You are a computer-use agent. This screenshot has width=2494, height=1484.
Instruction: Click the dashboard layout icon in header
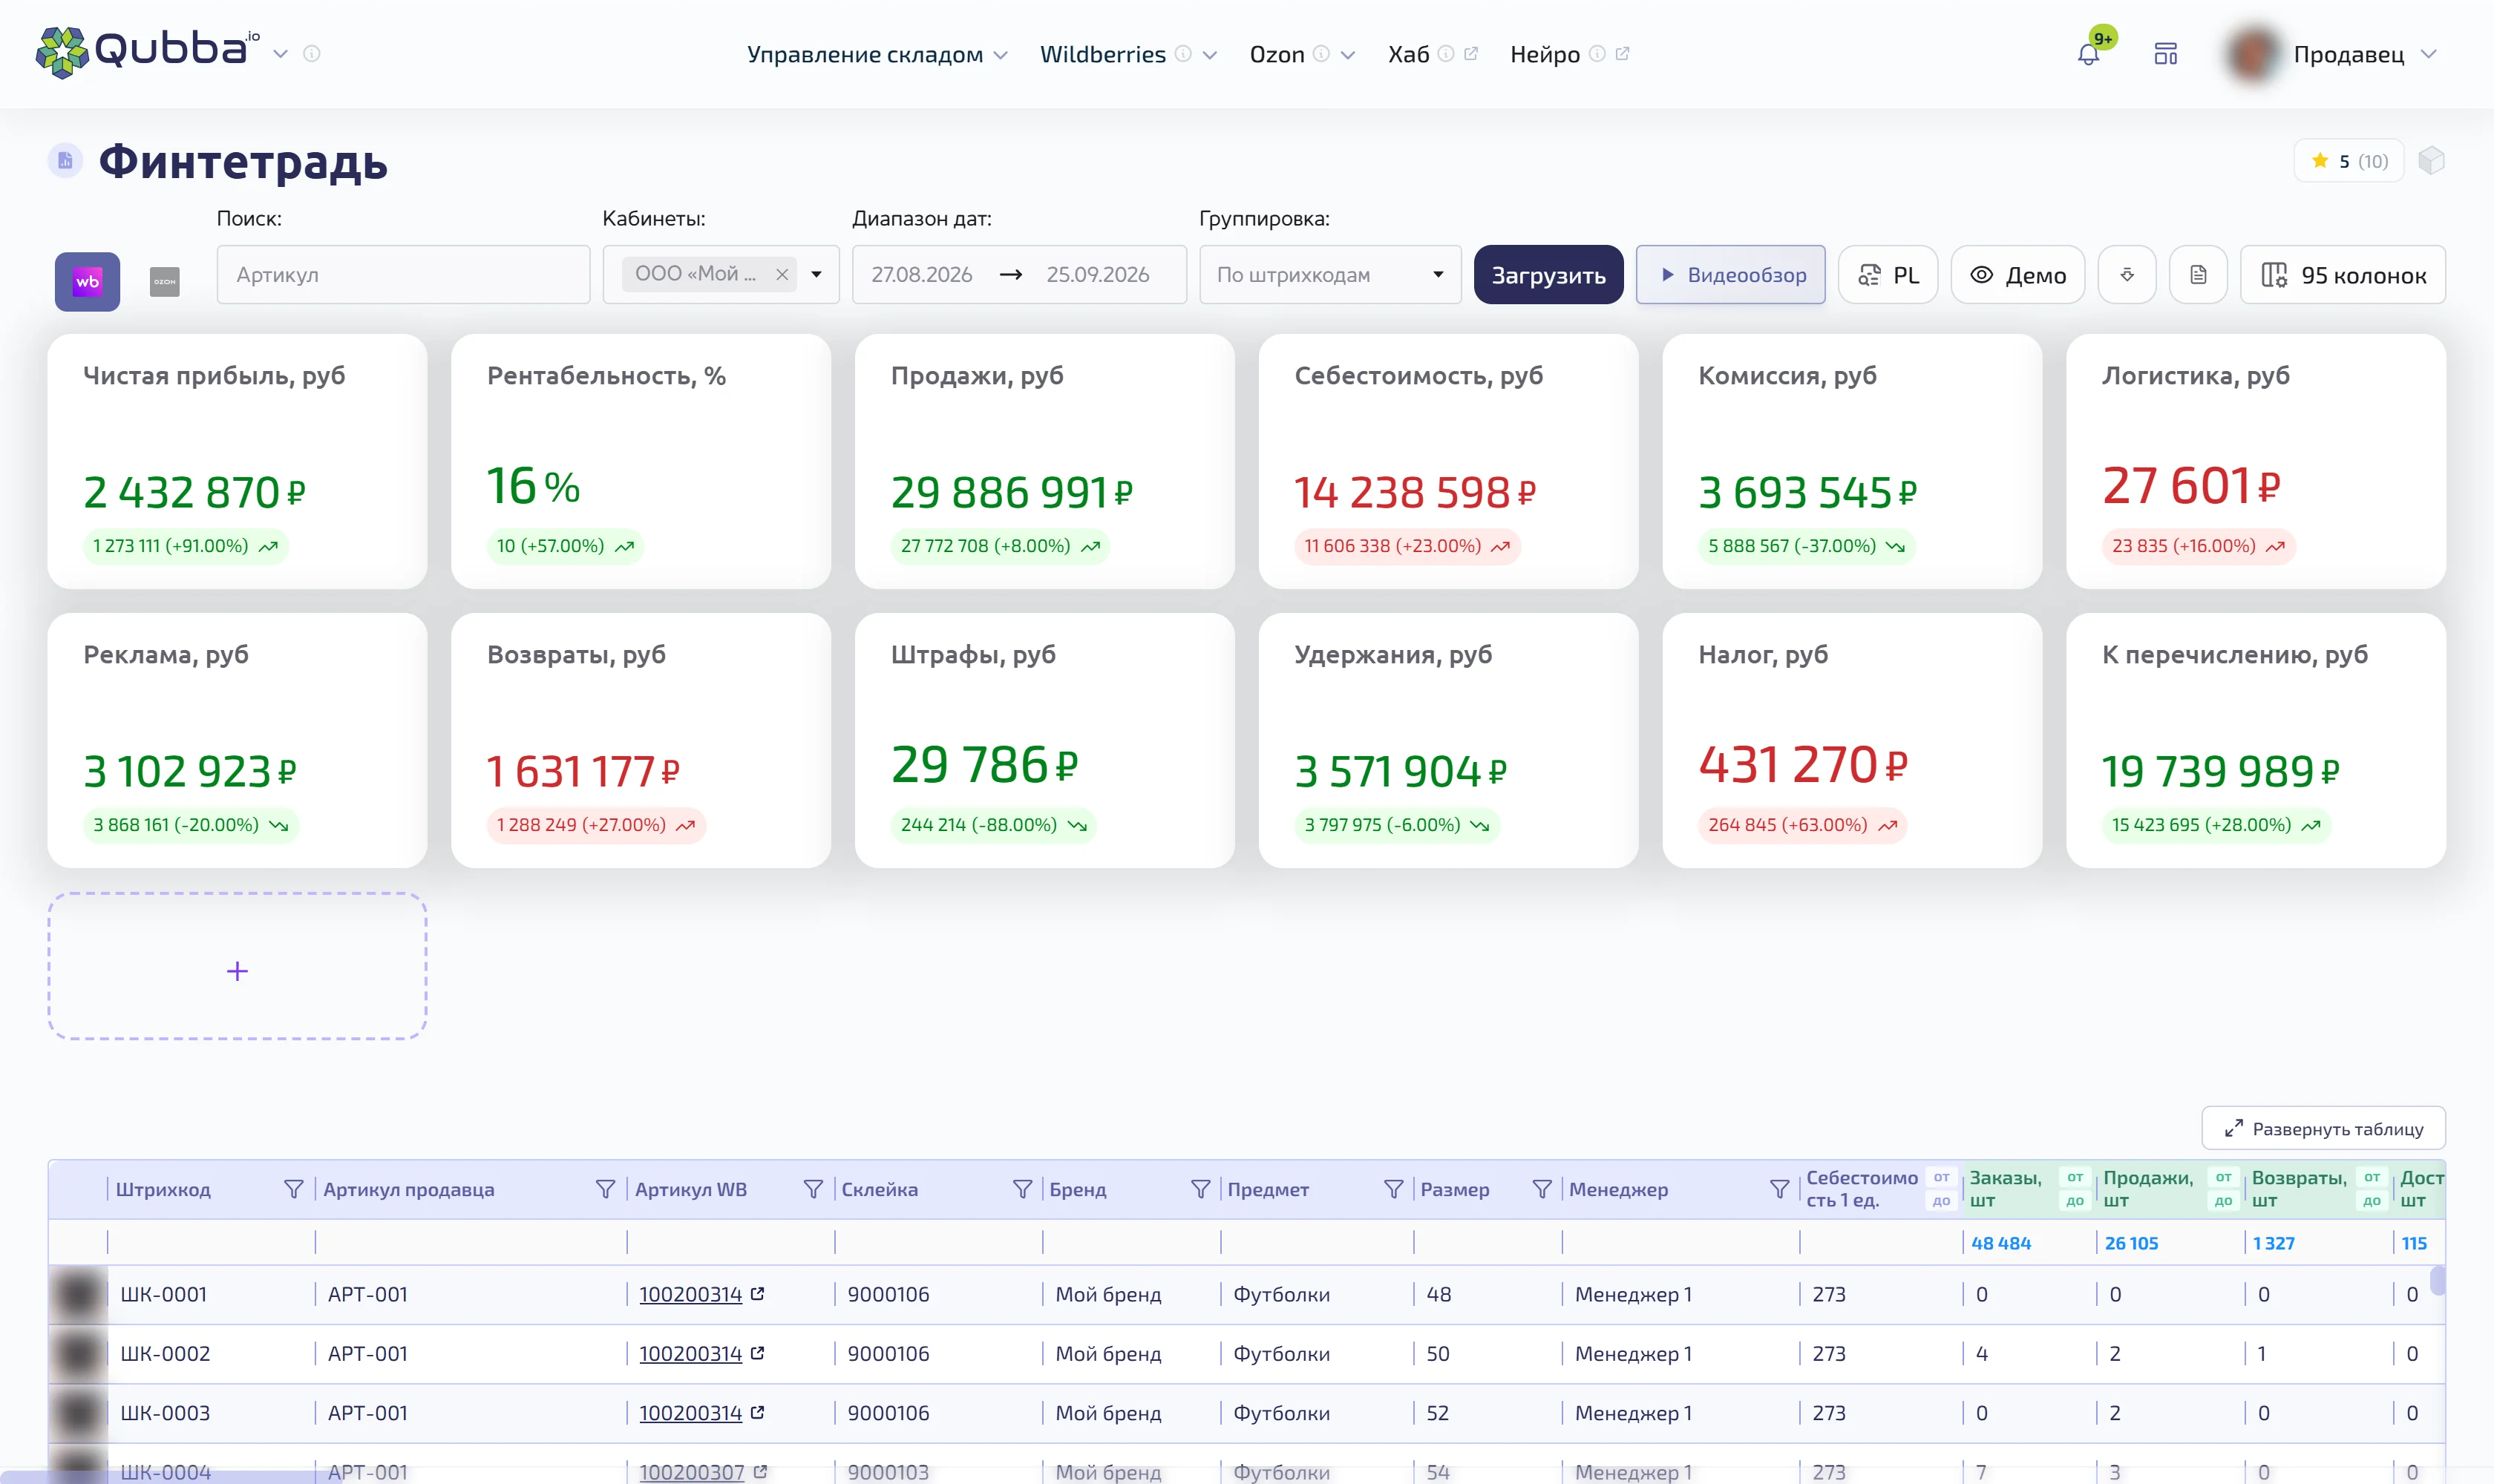[2166, 54]
